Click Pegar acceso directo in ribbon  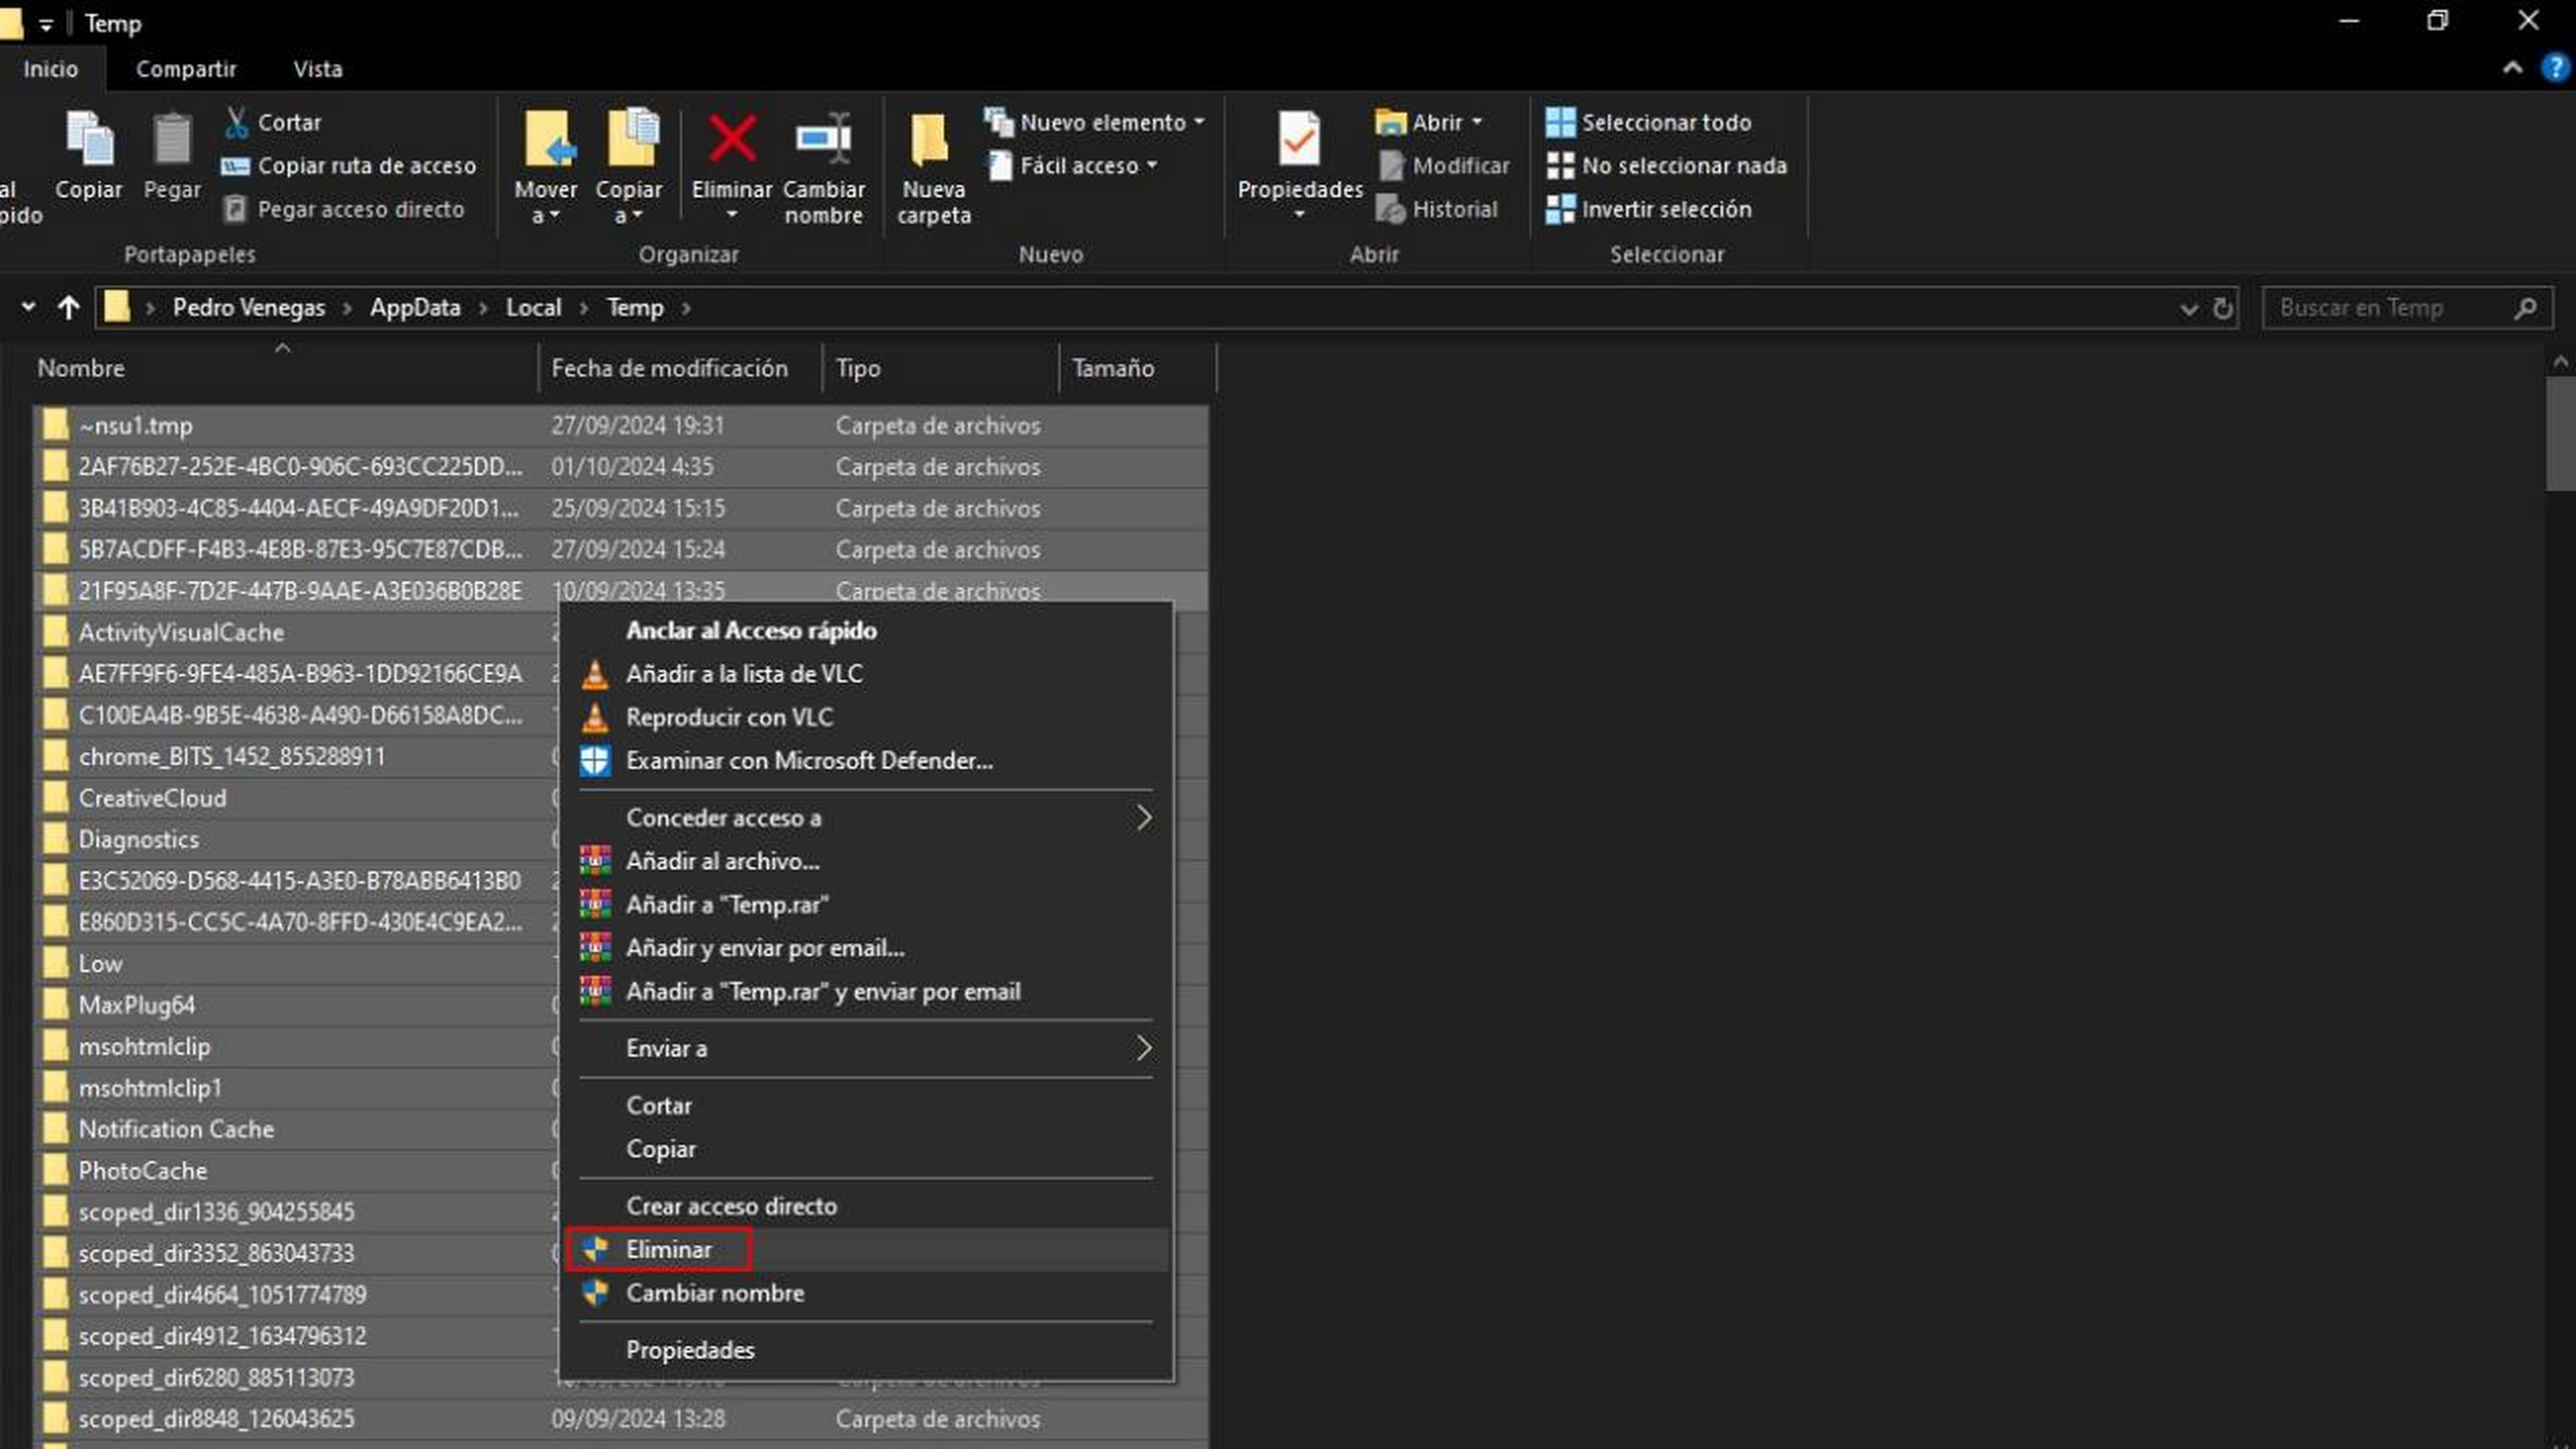click(x=344, y=209)
